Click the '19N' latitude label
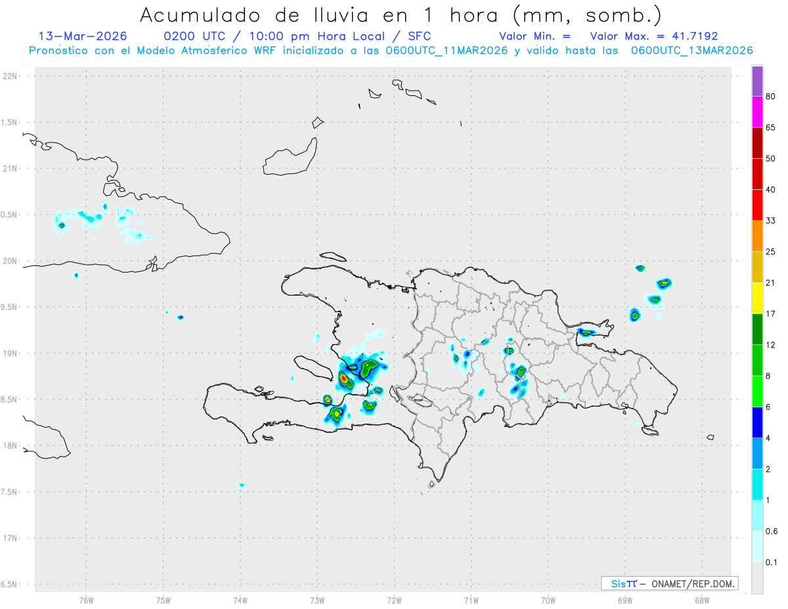The image size is (788, 609). [x=11, y=353]
